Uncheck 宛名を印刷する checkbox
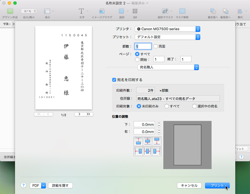The image size is (250, 194). [x=114, y=80]
